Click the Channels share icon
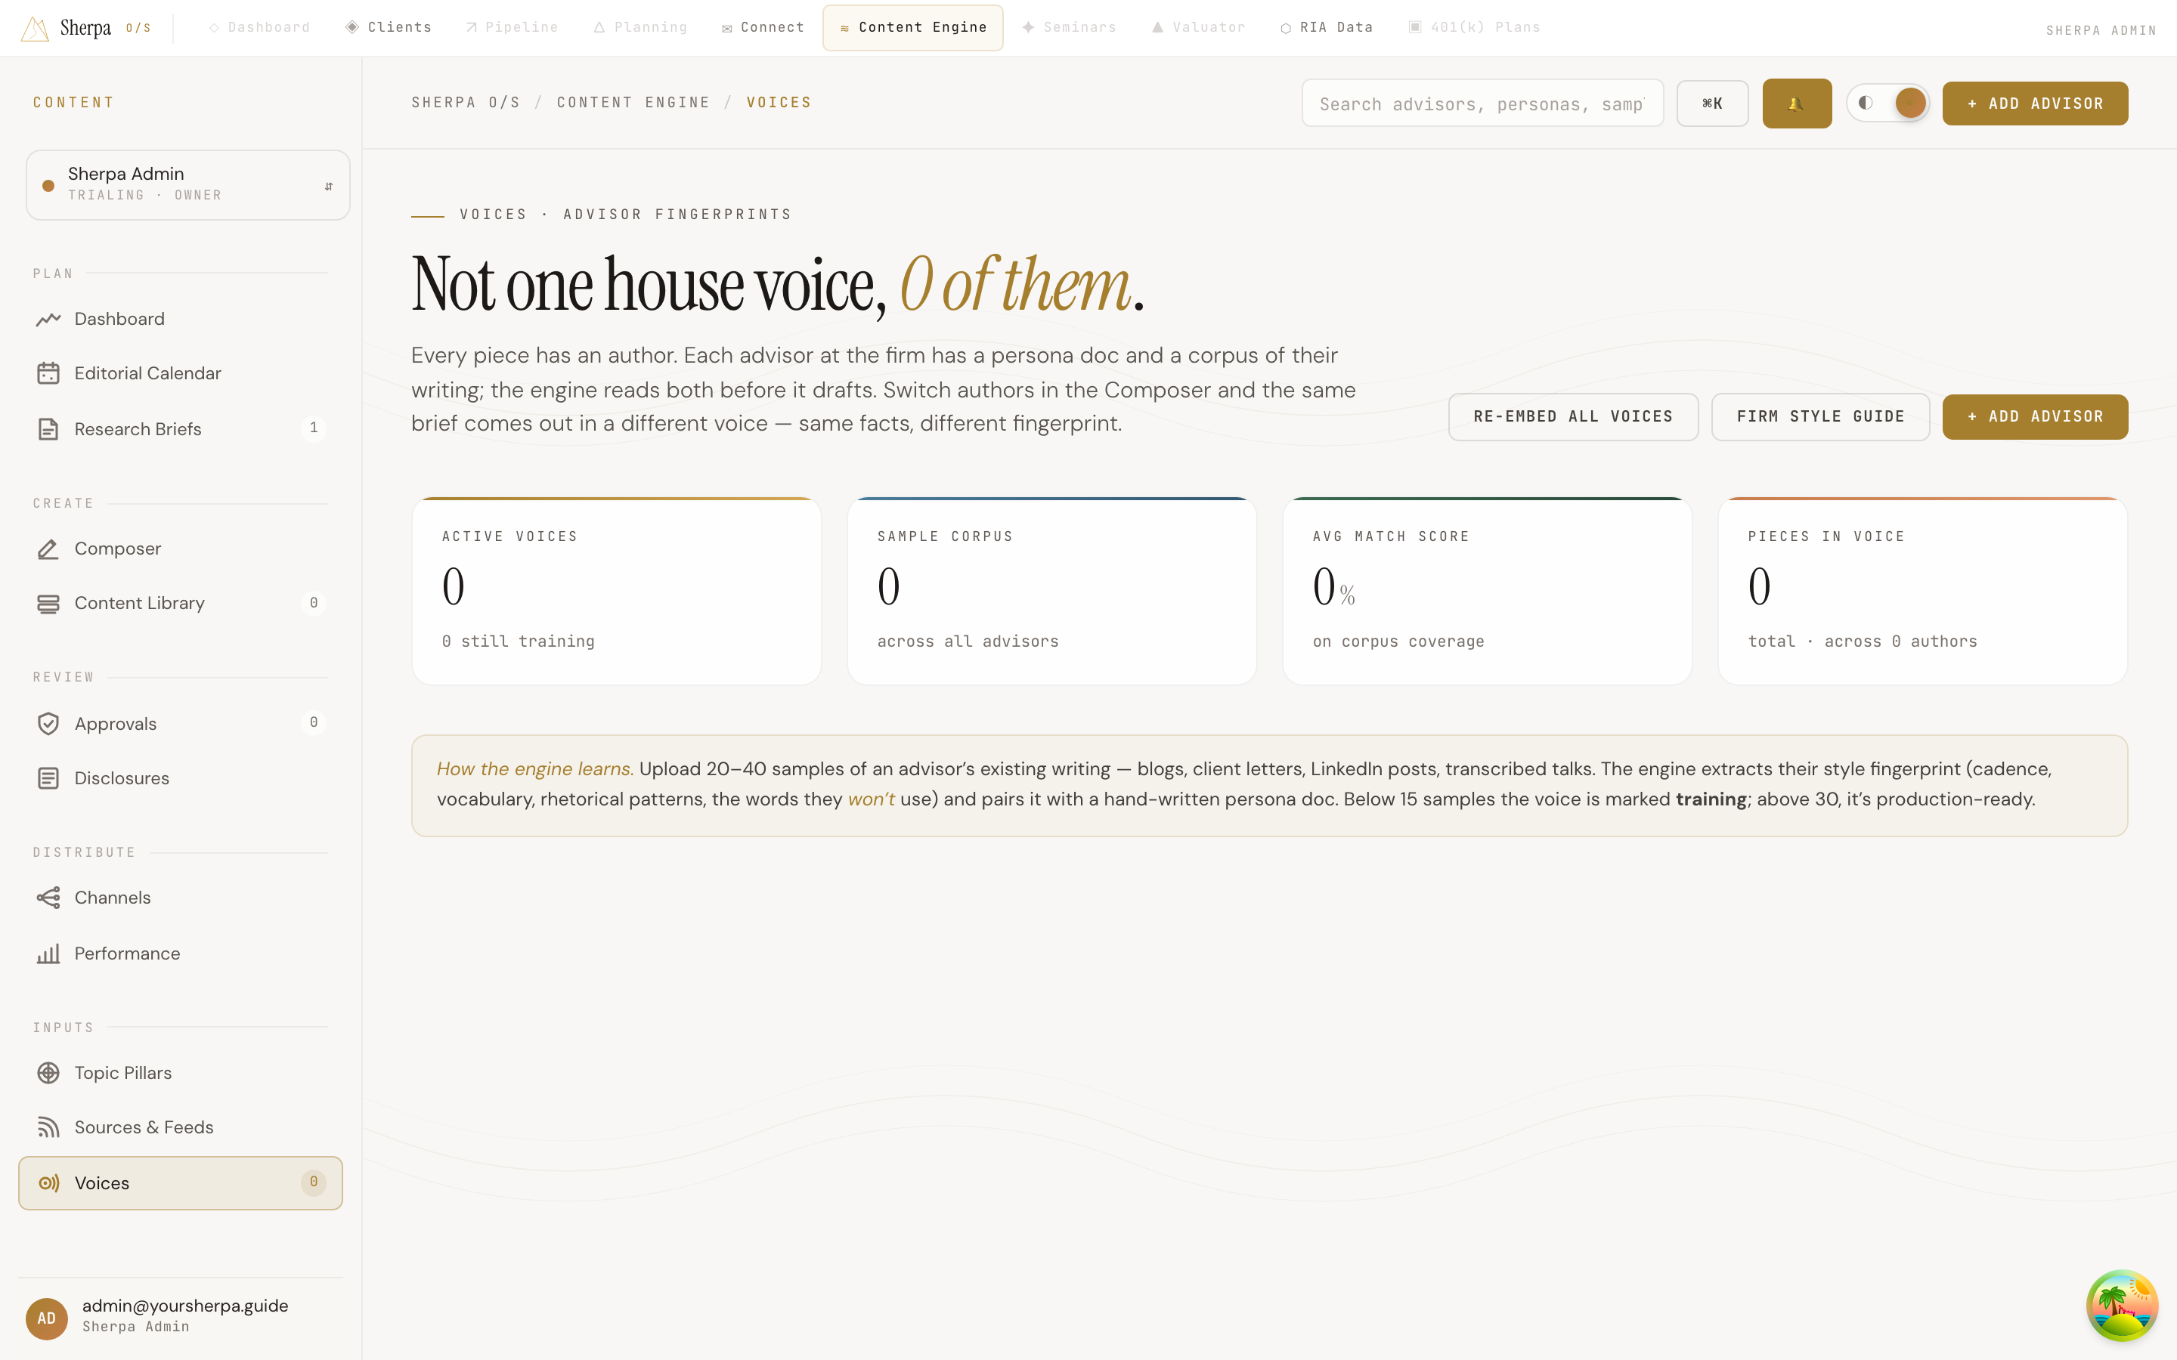 [x=48, y=898]
